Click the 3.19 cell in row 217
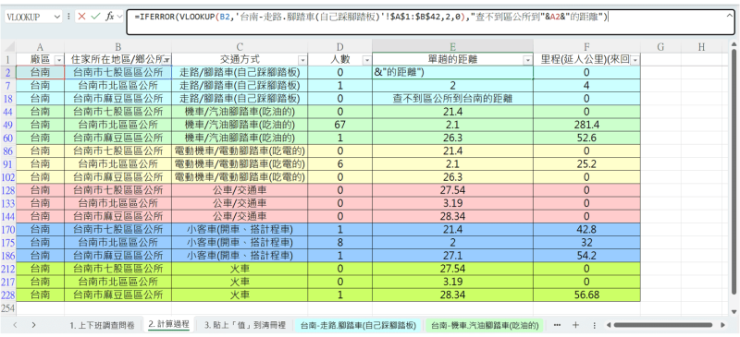The height and width of the screenshot is (337, 740). coord(452,282)
